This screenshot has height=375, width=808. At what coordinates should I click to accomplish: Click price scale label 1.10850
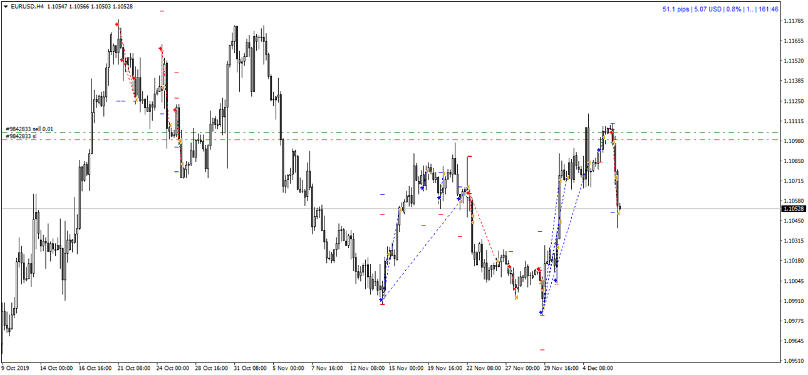tap(793, 161)
